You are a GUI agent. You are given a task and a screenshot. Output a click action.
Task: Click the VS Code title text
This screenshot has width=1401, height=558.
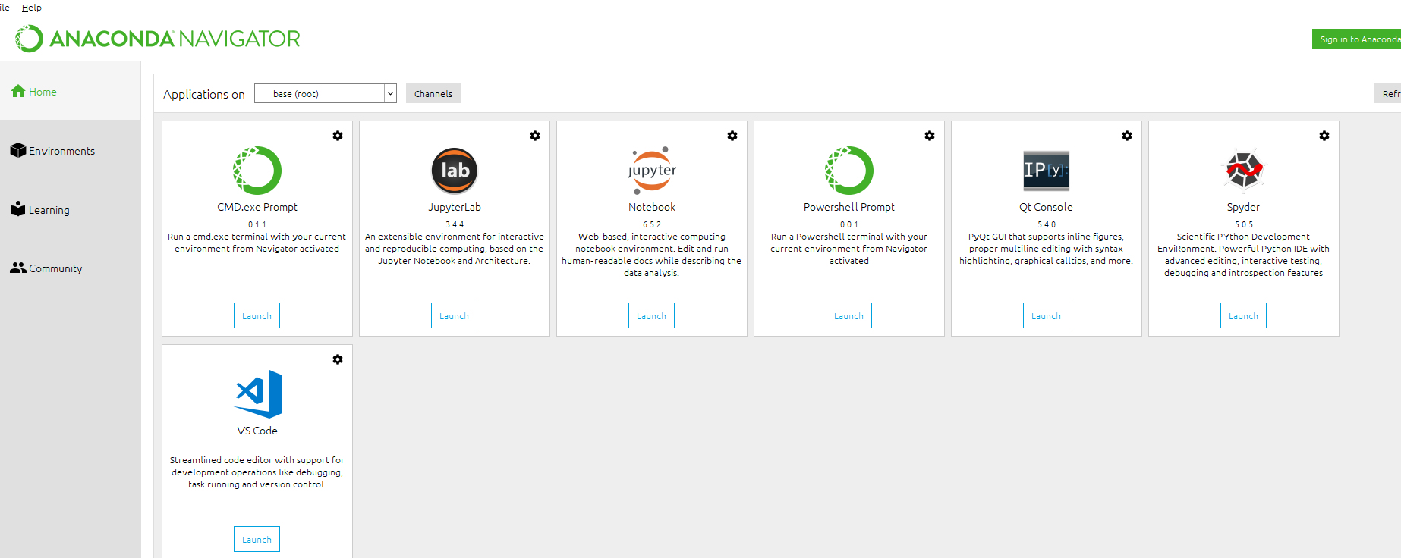[x=257, y=431]
